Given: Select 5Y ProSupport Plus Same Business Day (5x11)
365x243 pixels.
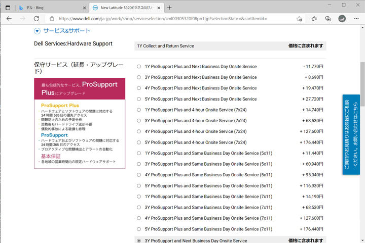Looking at the screenshot, I should [x=139, y=186].
